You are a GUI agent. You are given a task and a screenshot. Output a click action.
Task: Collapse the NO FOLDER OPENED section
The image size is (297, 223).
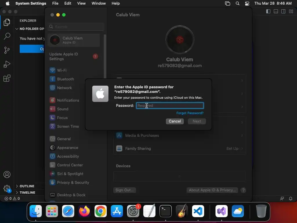click(30, 29)
